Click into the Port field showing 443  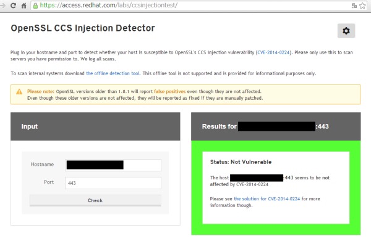(x=113, y=183)
